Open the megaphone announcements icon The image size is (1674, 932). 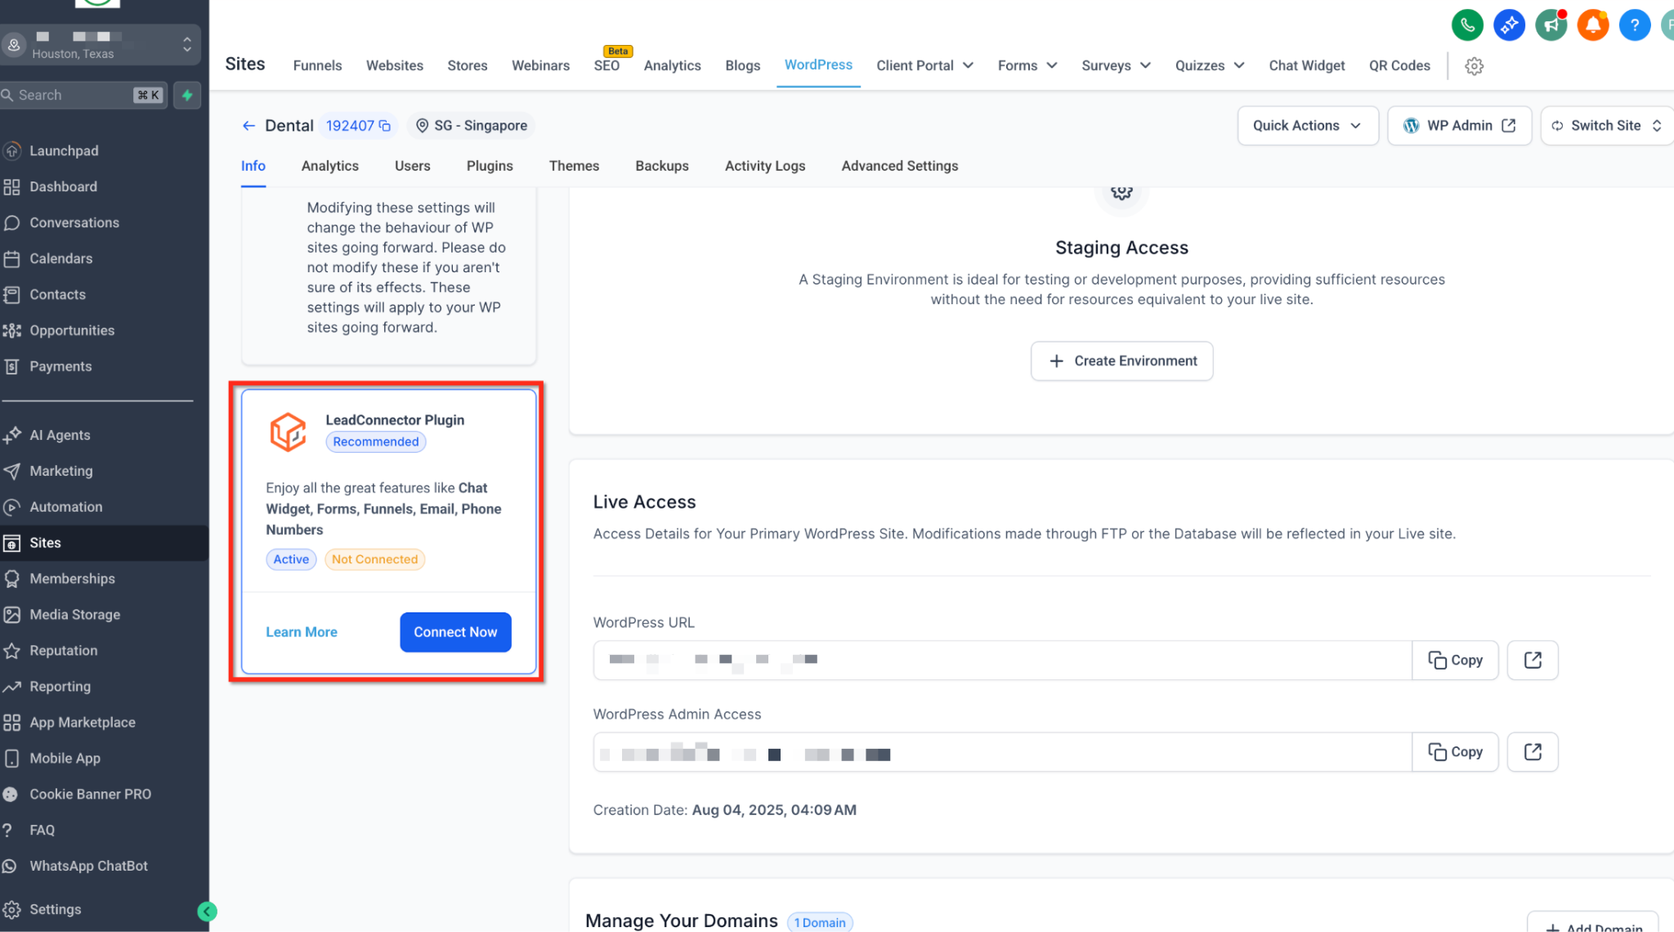click(1551, 25)
